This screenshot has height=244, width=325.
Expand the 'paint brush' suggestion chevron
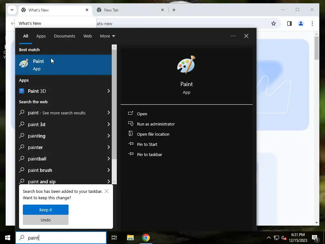coord(109,170)
